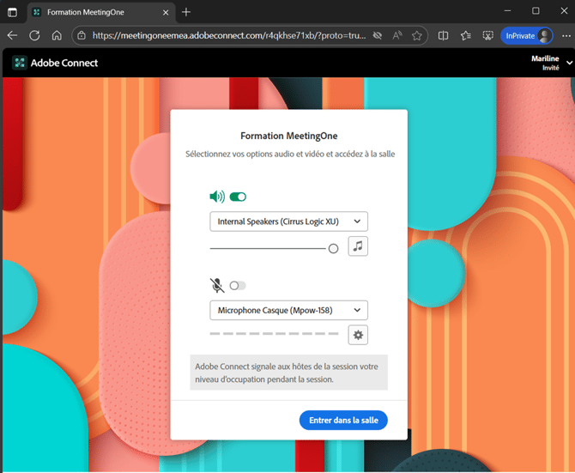Expand the Mariline user menu chevron

click(570, 63)
